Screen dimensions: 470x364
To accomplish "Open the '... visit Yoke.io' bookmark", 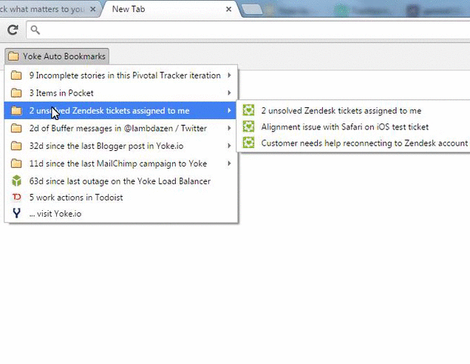I will [x=121, y=214].
